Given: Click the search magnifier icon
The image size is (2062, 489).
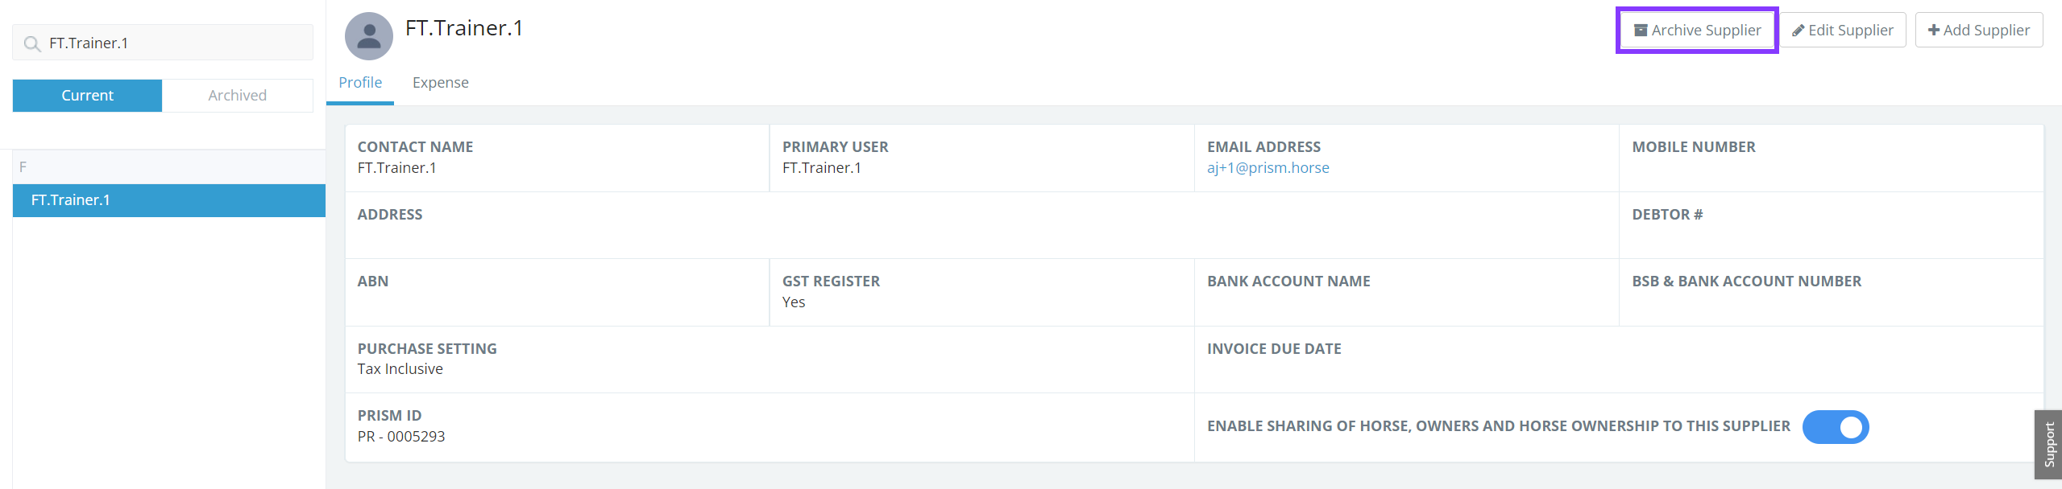Looking at the screenshot, I should pos(32,43).
